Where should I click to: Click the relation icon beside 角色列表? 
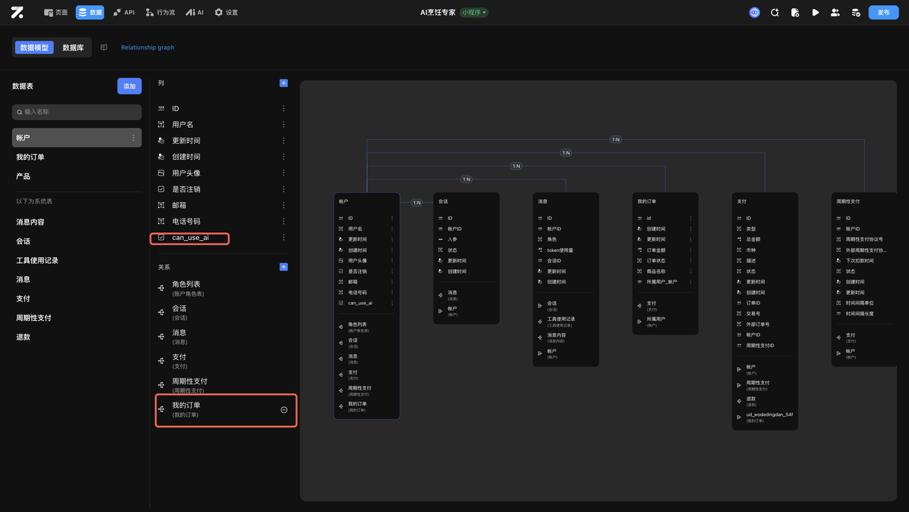click(161, 288)
